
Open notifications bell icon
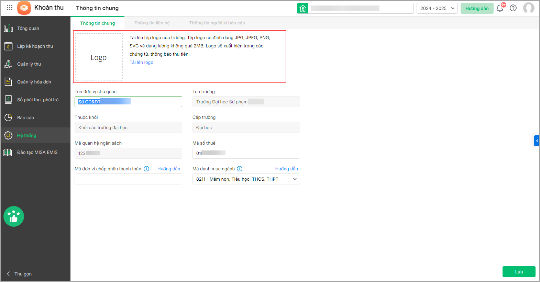(500, 8)
